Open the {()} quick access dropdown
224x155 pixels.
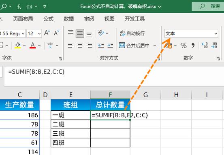pos(36,6)
